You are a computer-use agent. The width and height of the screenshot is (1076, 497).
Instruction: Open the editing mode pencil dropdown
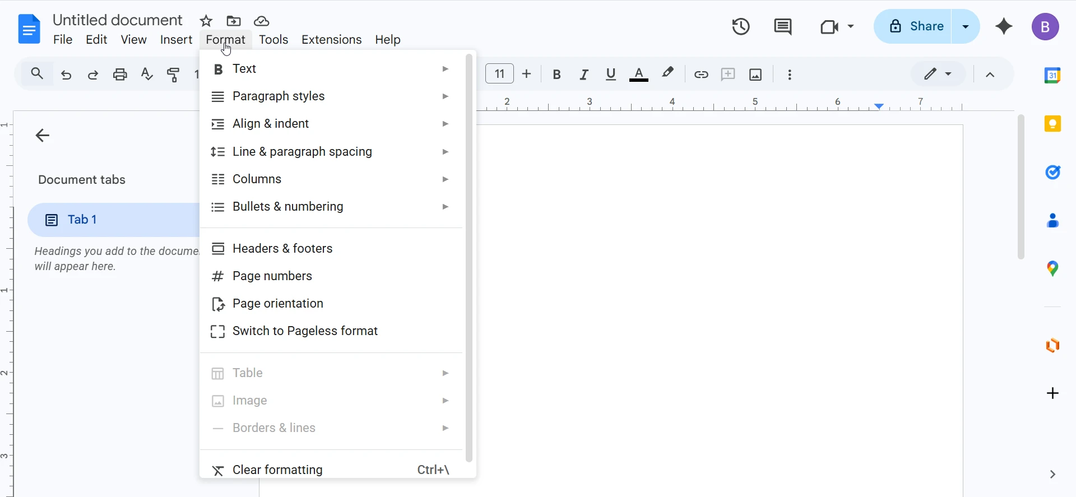click(938, 74)
